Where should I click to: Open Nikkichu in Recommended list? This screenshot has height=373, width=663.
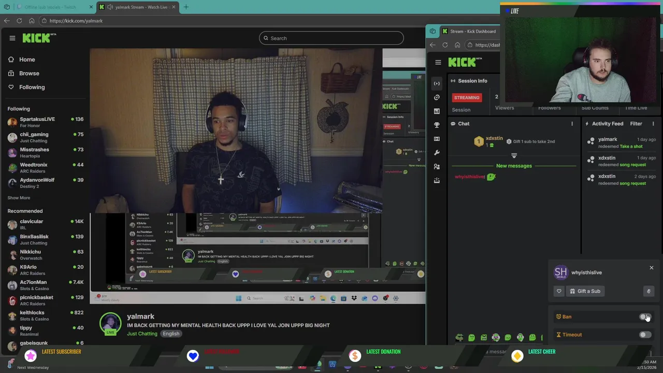pyautogui.click(x=46, y=255)
